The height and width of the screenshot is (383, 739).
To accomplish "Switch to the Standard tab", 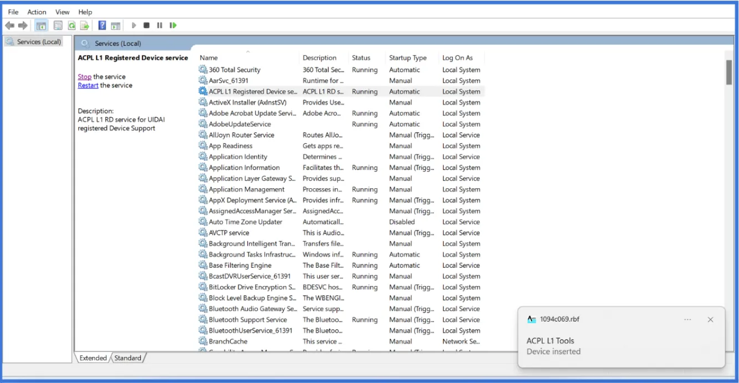I will click(128, 358).
